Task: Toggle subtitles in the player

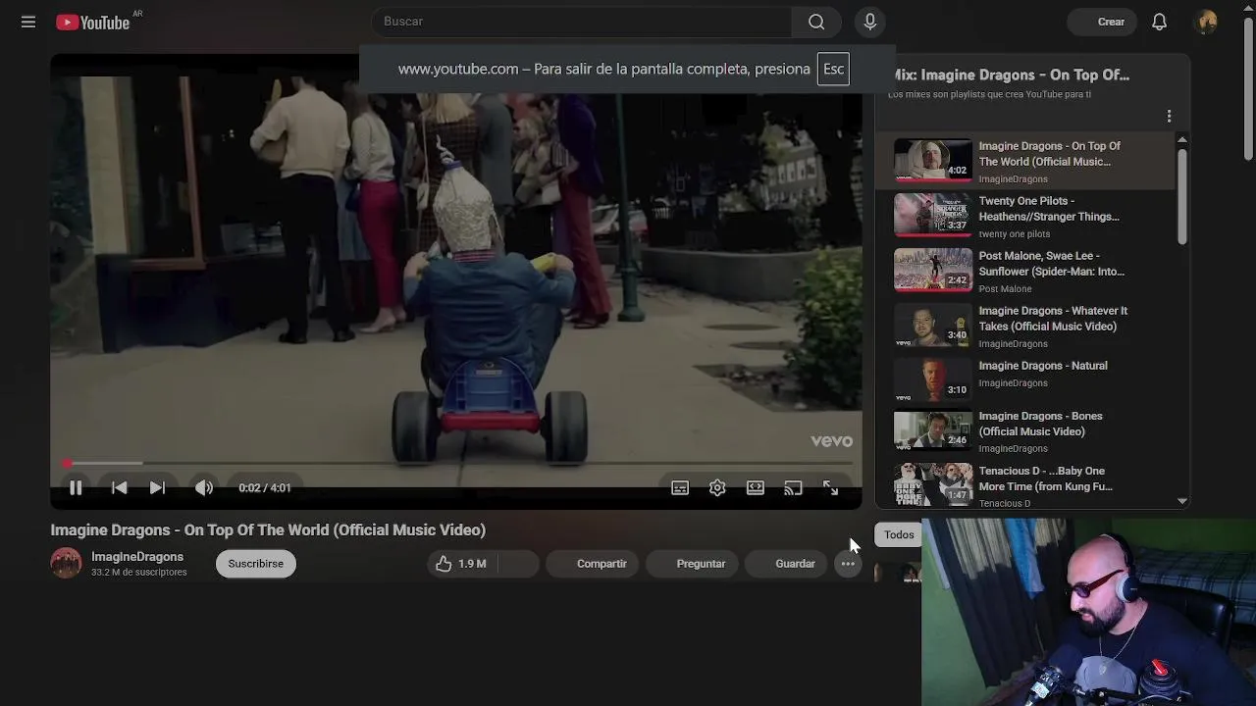Action: point(680,487)
